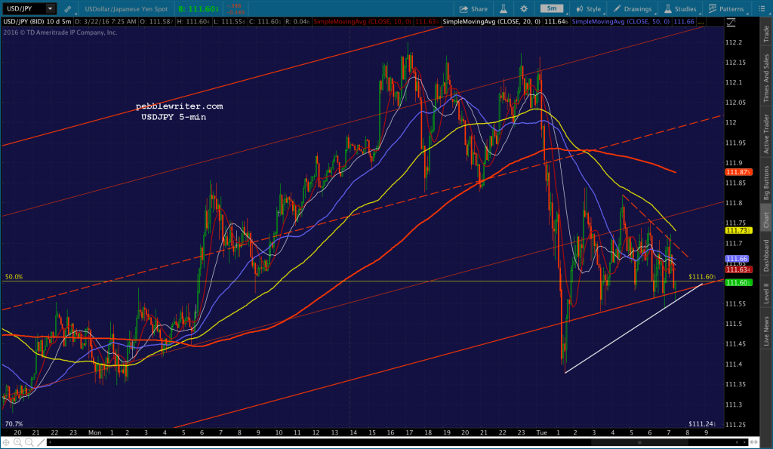Select the Trade sidebar tab
This screenshot has height=449, width=773.
[x=766, y=33]
